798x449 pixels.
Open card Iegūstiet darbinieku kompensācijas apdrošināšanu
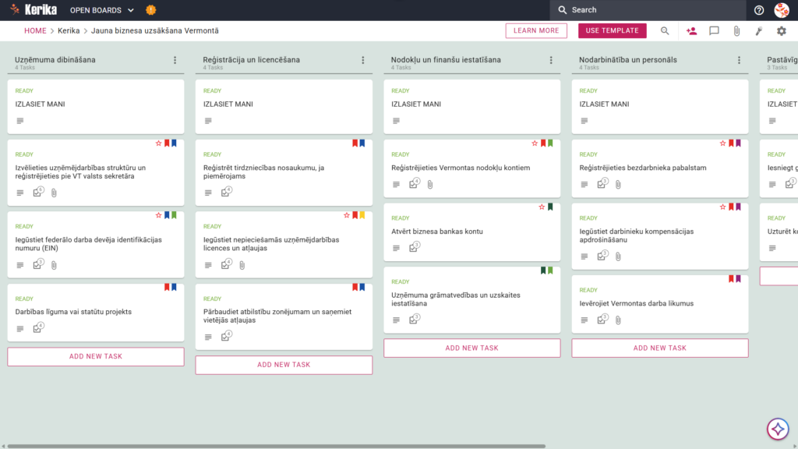(660, 236)
